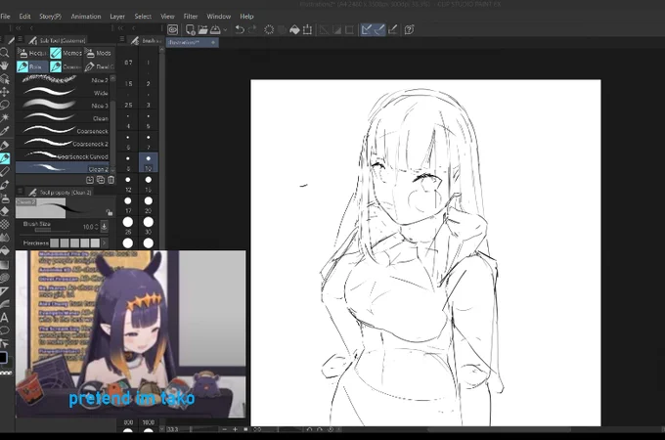Viewport: 665px width, 440px height.
Task: Choose the Coarsenock 2 brush
Action: pos(63,144)
